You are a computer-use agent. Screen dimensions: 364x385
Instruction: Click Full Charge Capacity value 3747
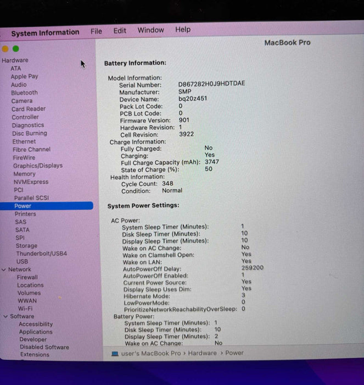point(212,162)
